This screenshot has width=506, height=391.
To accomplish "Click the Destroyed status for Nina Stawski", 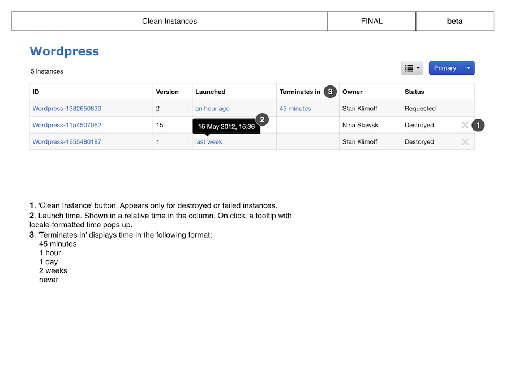I will tap(419, 125).
